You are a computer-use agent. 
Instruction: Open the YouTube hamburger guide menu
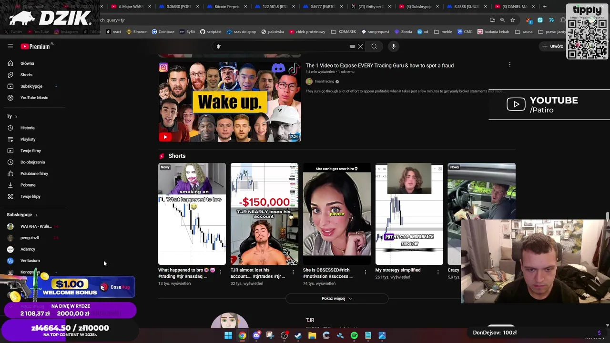pyautogui.click(x=10, y=46)
